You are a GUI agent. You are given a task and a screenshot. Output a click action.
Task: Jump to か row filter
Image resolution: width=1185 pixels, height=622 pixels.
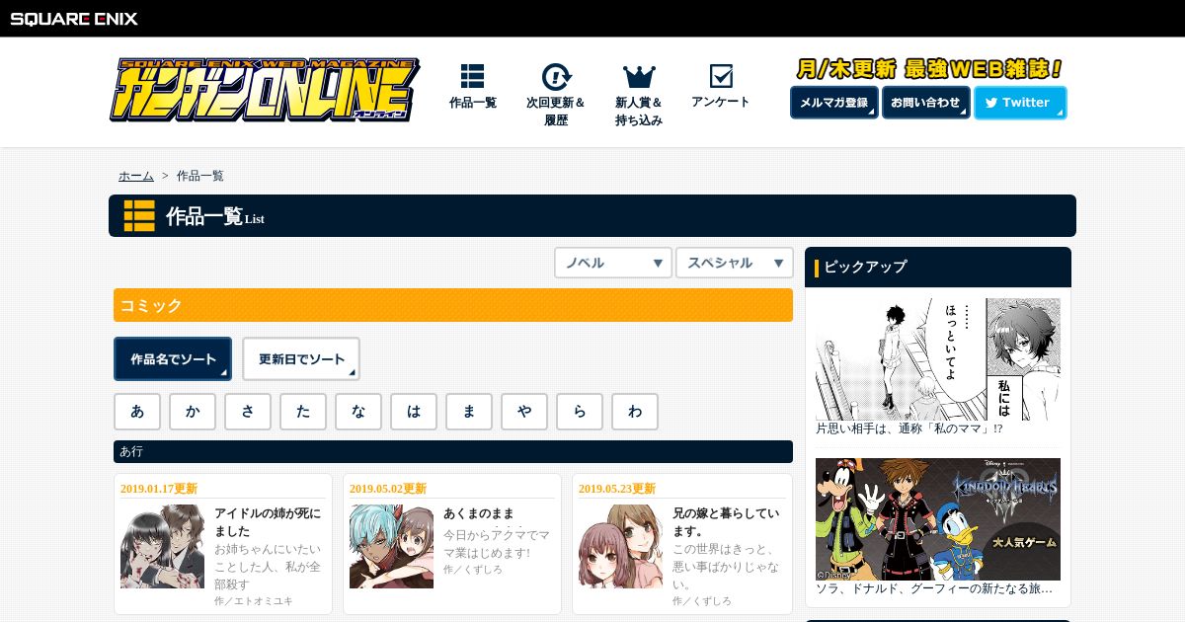tap(193, 412)
